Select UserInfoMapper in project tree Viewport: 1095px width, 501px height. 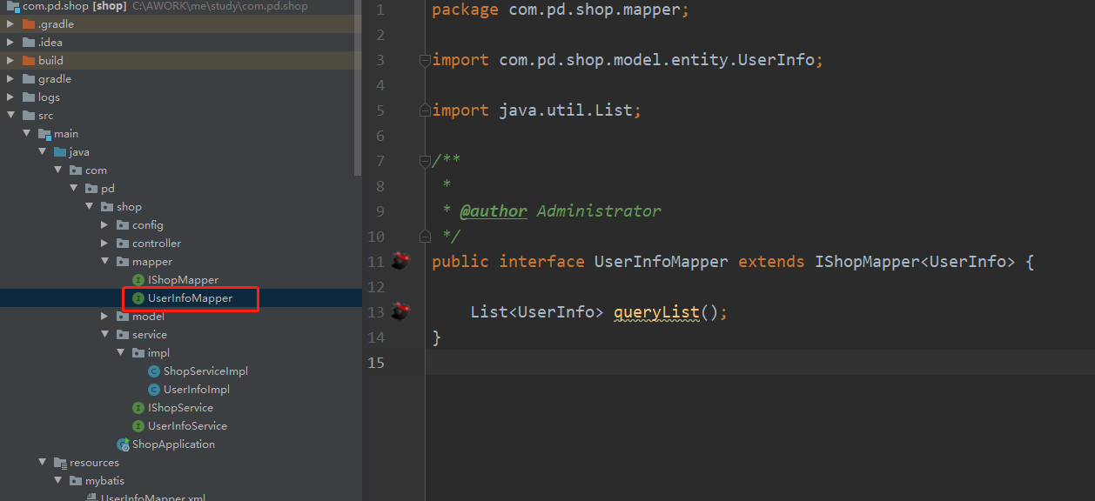[191, 298]
